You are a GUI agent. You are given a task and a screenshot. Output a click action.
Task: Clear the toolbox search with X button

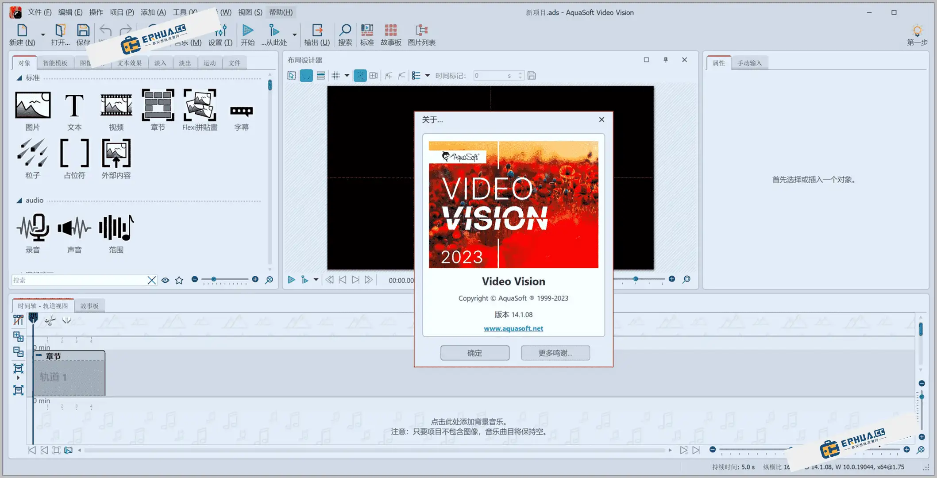click(x=152, y=280)
